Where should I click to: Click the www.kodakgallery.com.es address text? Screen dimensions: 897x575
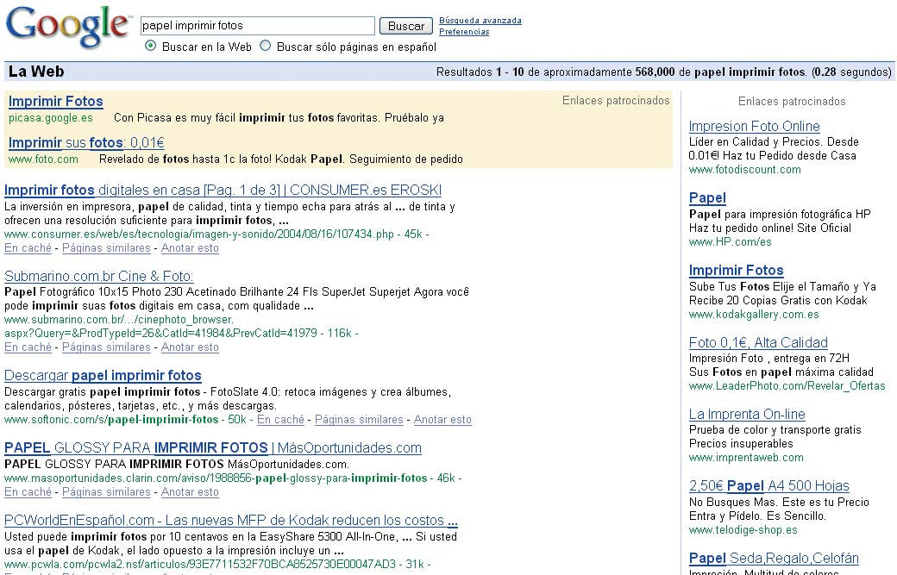(754, 315)
